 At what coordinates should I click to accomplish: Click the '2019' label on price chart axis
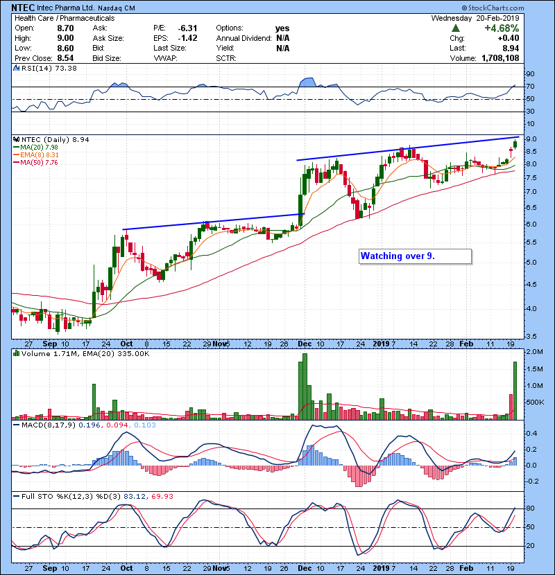[381, 344]
